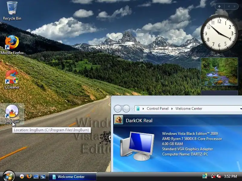Click Welcome Center in the address breadcrumb

point(188,109)
